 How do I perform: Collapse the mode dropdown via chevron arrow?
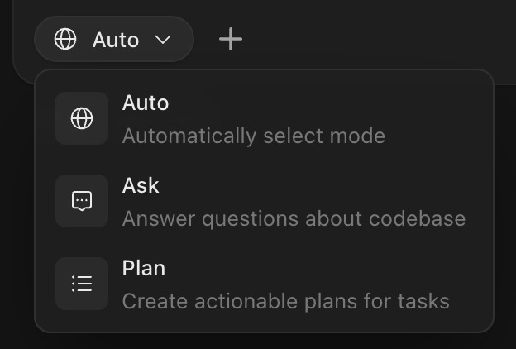coord(163,40)
